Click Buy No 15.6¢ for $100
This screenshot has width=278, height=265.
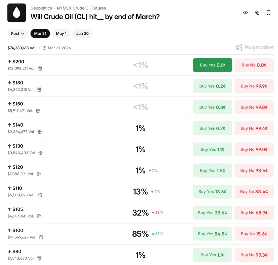coord(254,234)
